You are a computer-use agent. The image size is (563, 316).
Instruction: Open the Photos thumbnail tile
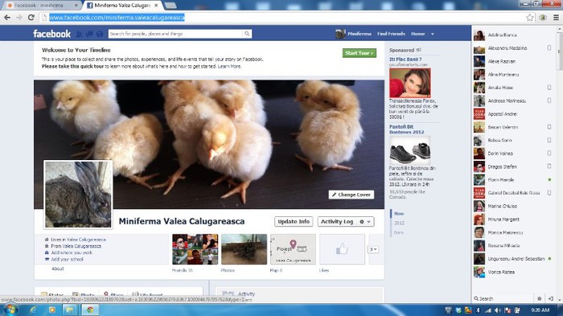point(245,249)
